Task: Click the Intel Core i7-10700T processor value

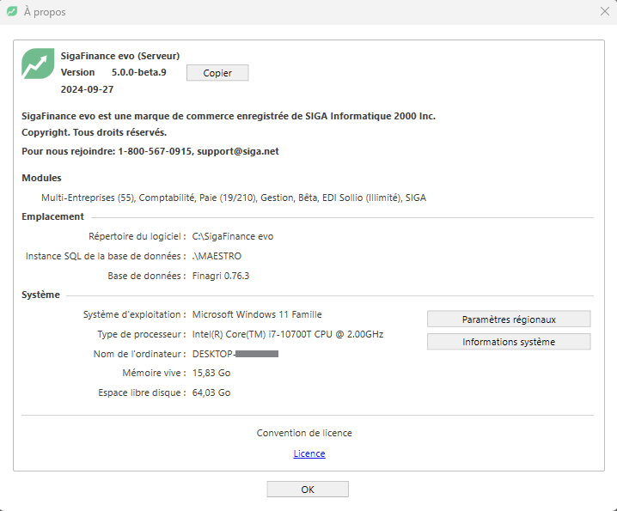Action: tap(288, 334)
